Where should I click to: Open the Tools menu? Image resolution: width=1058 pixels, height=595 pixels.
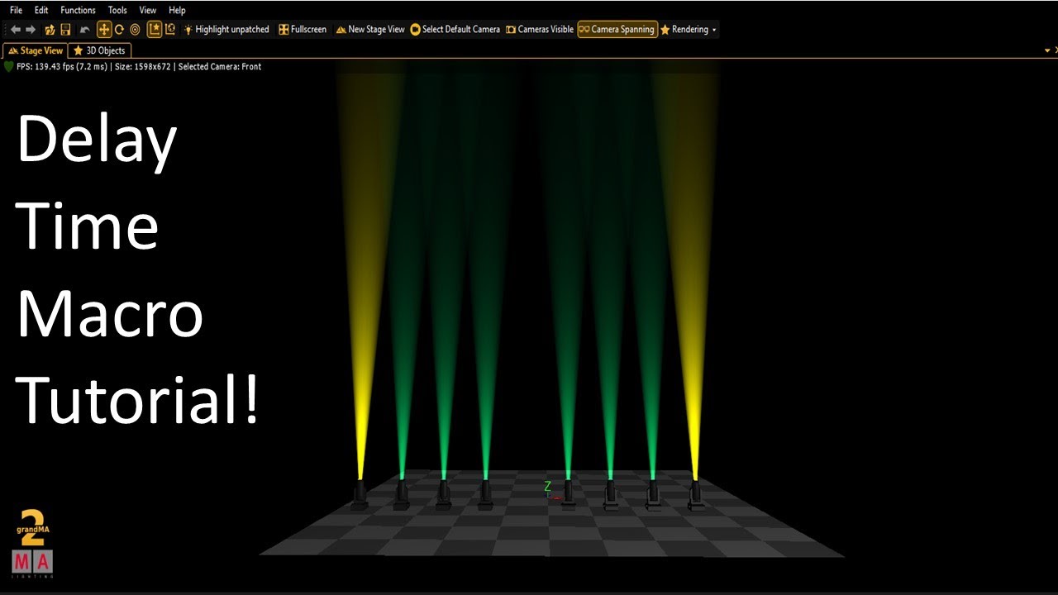pos(117,10)
